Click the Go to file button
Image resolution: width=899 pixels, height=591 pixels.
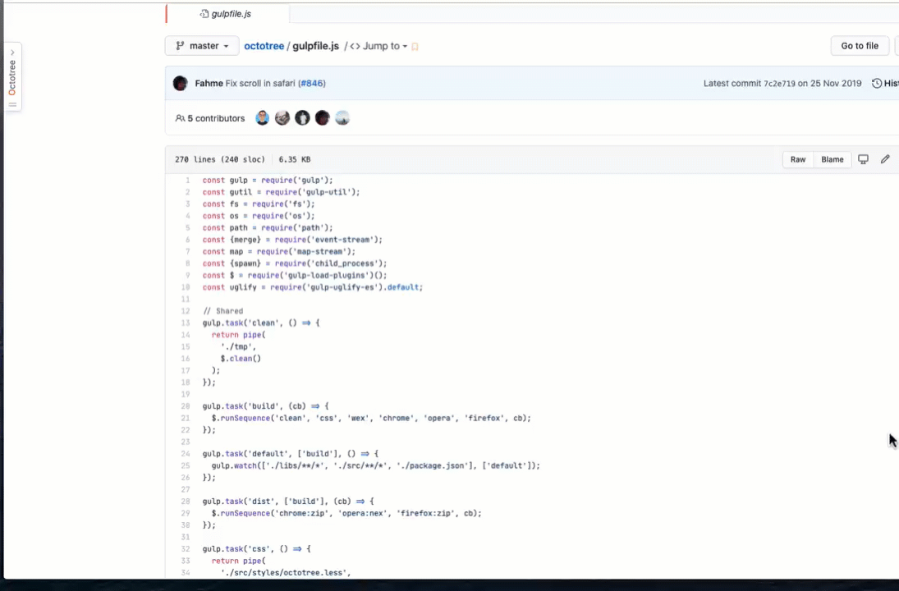click(860, 46)
